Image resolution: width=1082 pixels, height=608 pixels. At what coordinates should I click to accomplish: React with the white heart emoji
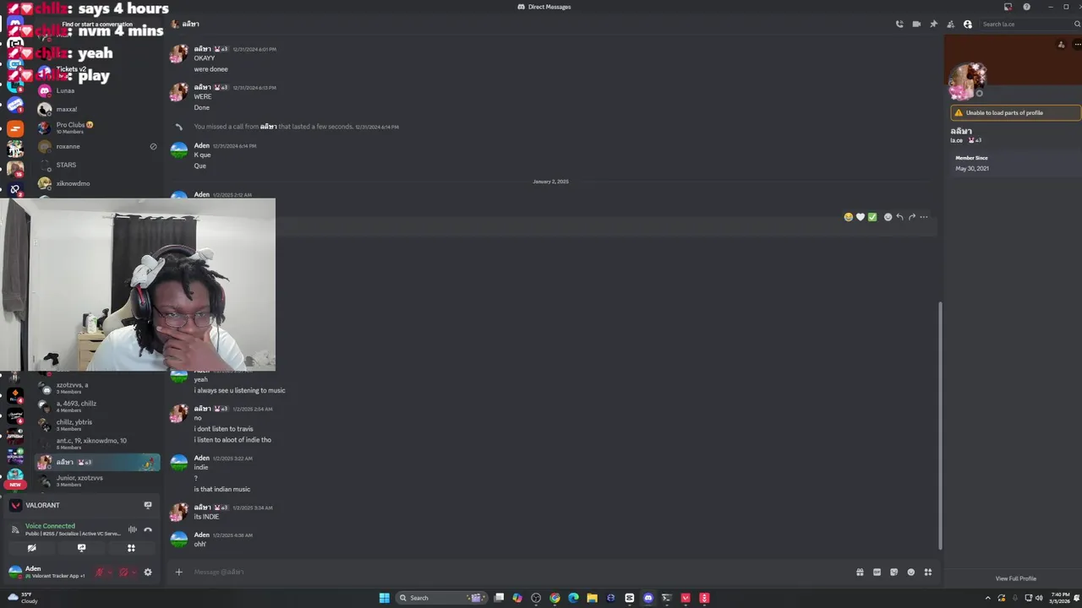point(861,217)
